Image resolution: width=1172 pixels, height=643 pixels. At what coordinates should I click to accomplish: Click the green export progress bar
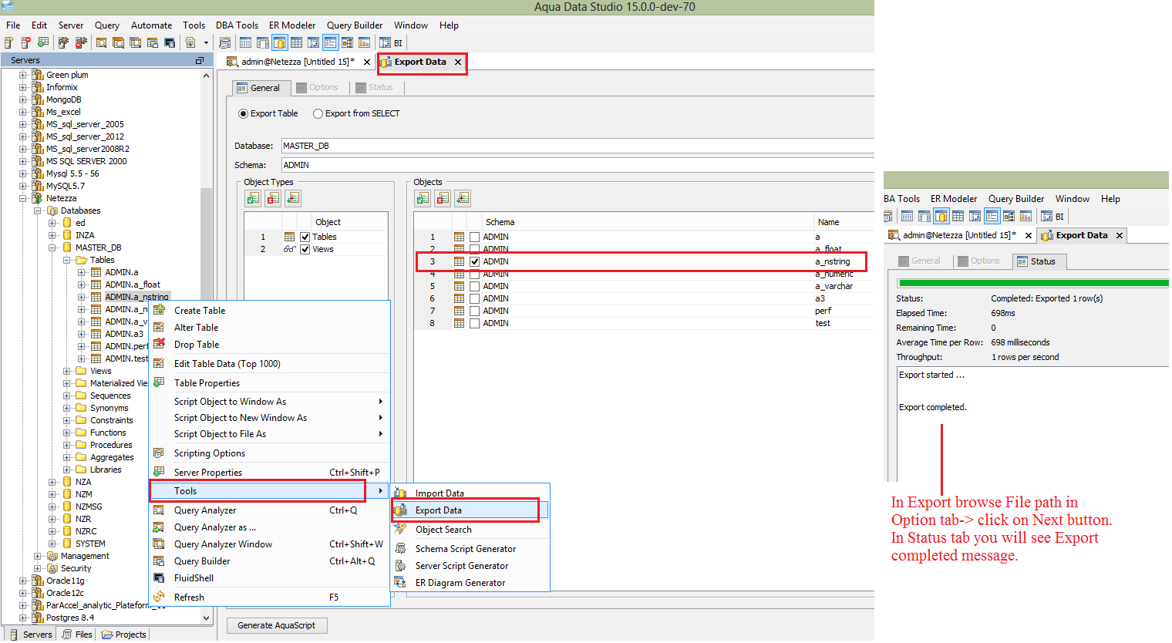(x=1032, y=283)
